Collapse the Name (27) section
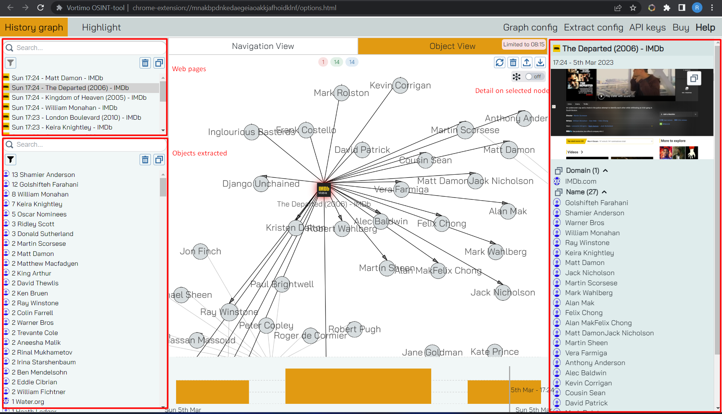The height and width of the screenshot is (414, 722). pyautogui.click(x=604, y=192)
